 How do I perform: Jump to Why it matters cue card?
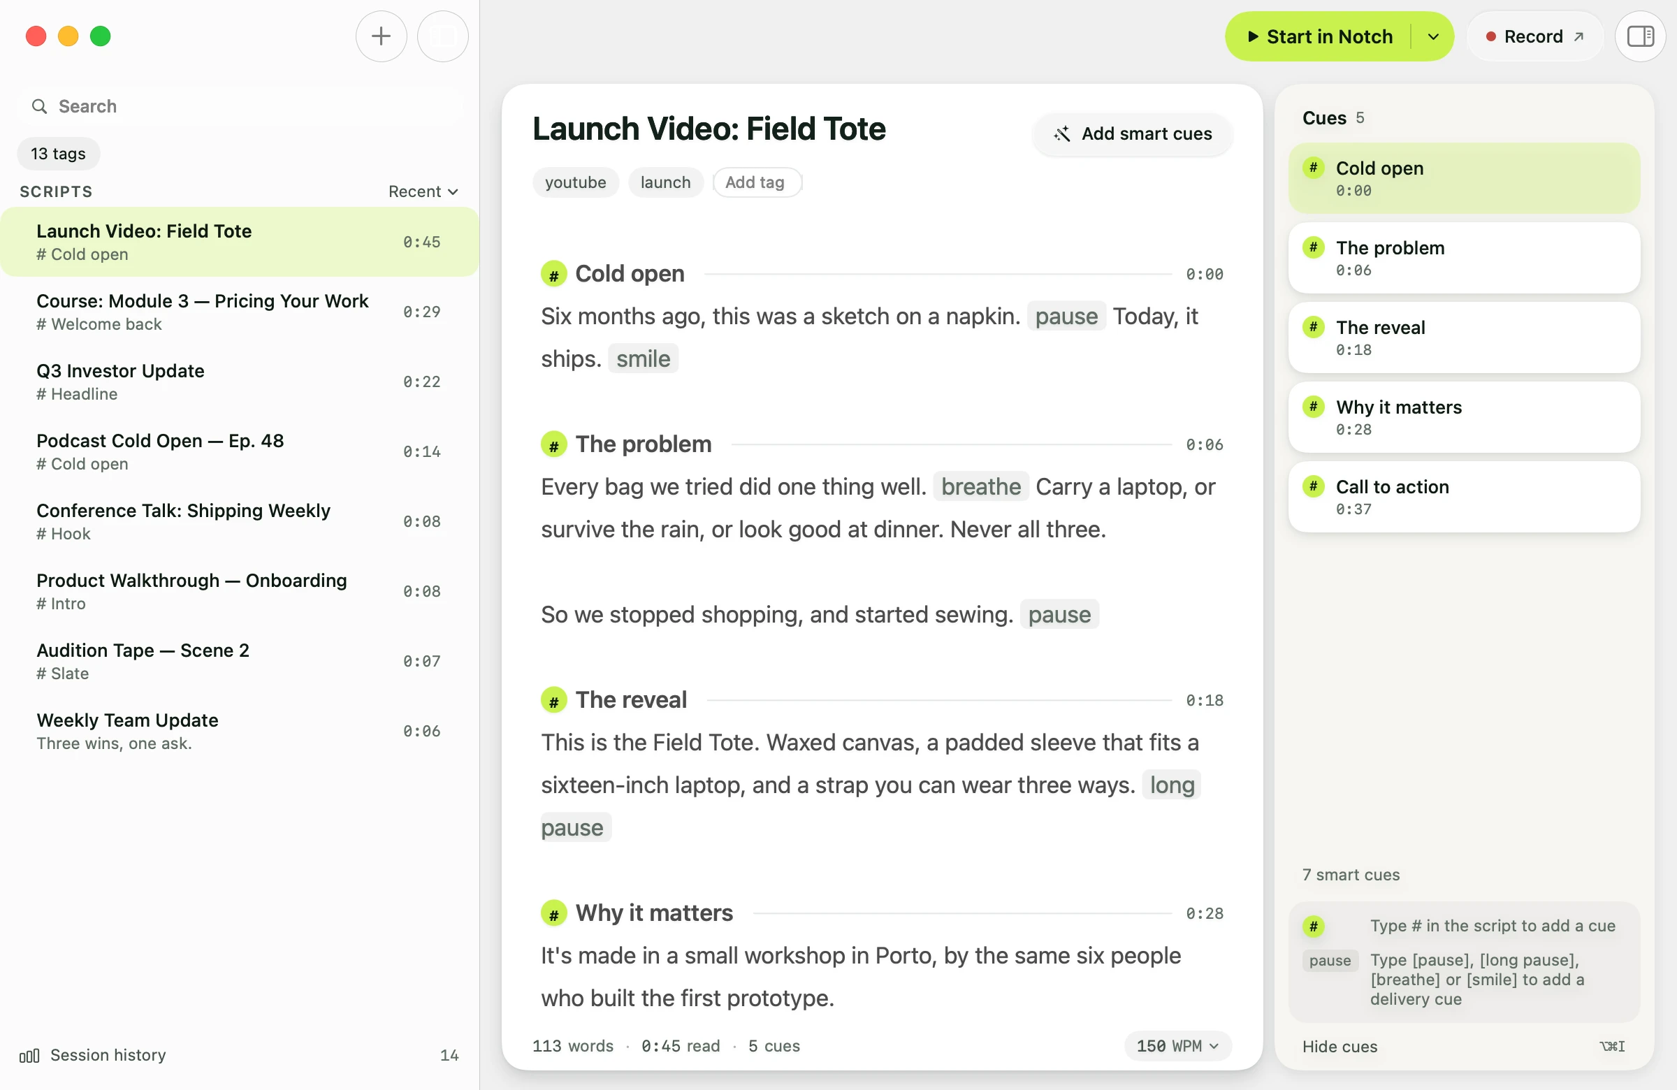point(1463,417)
